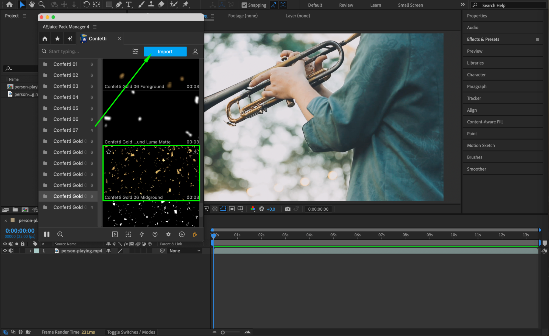Open the Confetti pack tab
The height and width of the screenshot is (336, 549).
[97, 39]
